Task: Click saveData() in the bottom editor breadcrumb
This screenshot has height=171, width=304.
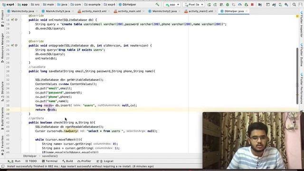Action: click(50, 156)
